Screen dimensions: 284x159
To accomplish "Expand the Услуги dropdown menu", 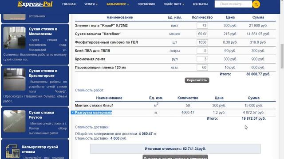I will coord(91,4).
